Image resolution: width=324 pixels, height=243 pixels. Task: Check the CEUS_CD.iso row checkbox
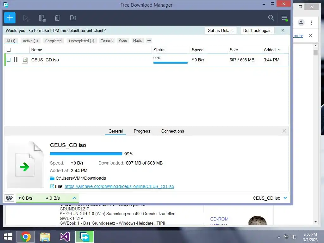(9, 60)
